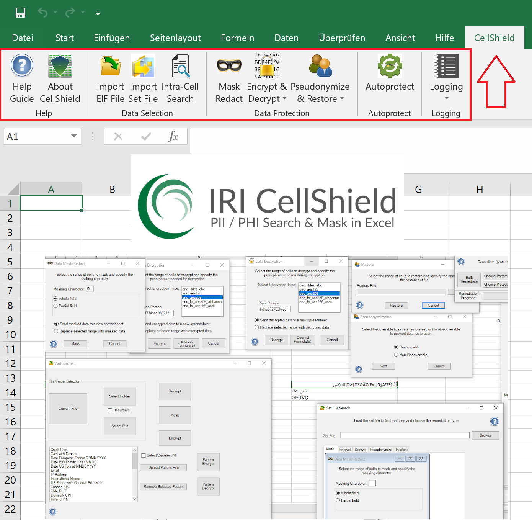532x520 pixels.
Task: Click the About CellShield shield icon
Action: click(x=60, y=66)
